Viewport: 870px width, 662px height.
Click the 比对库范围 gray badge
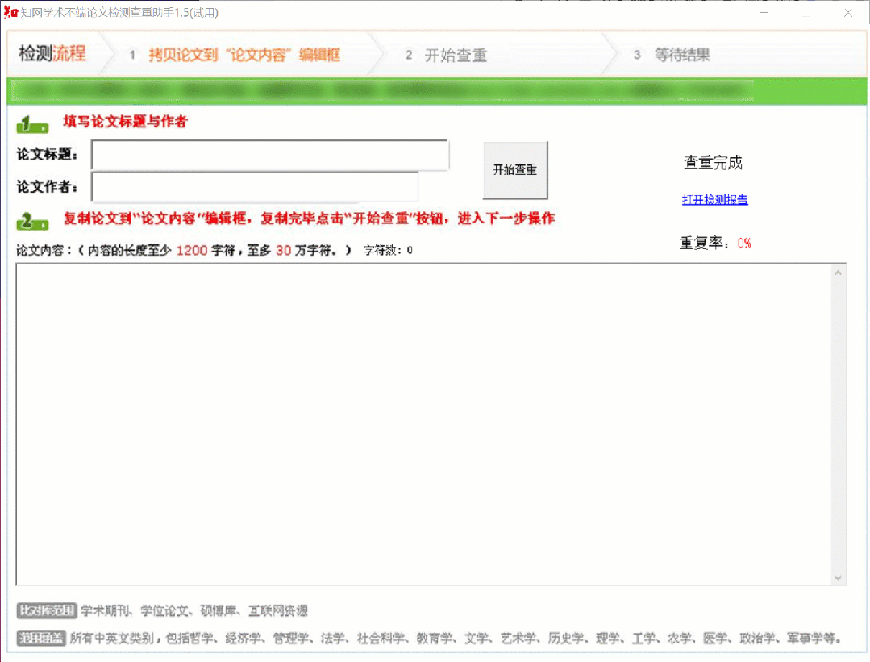[x=46, y=611]
